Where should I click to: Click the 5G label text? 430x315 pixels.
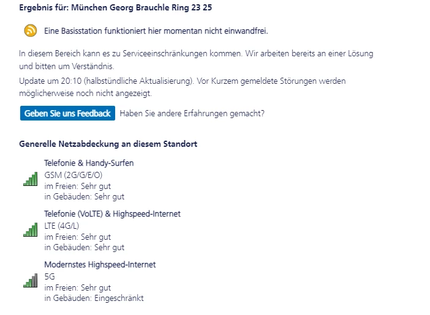(x=50, y=276)
